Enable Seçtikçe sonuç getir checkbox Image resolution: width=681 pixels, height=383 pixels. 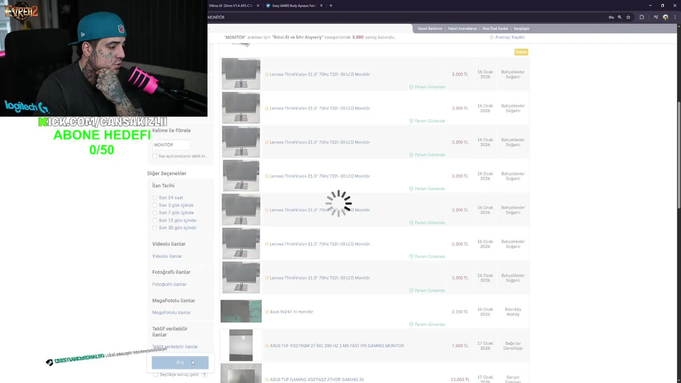[155, 375]
